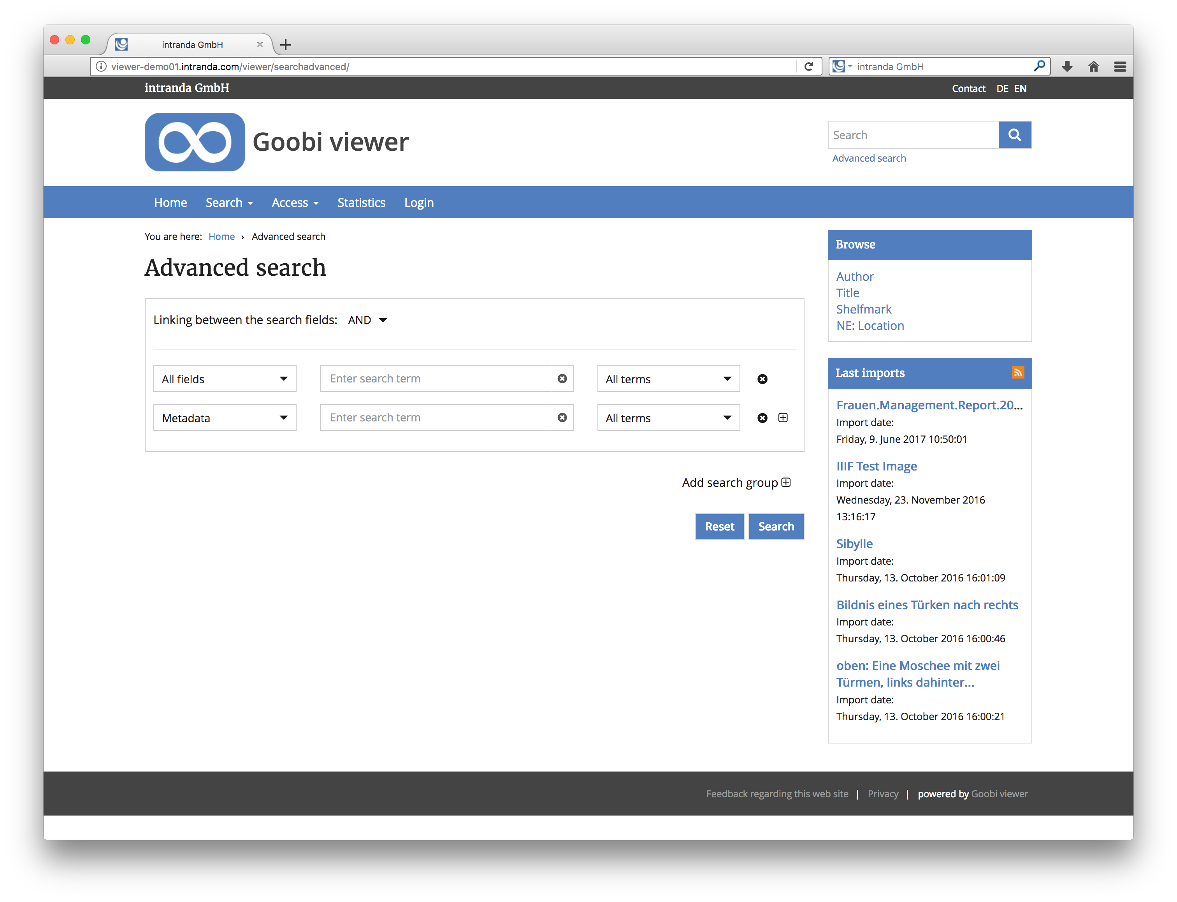Browse by Title
The width and height of the screenshot is (1177, 902).
pyautogui.click(x=848, y=292)
